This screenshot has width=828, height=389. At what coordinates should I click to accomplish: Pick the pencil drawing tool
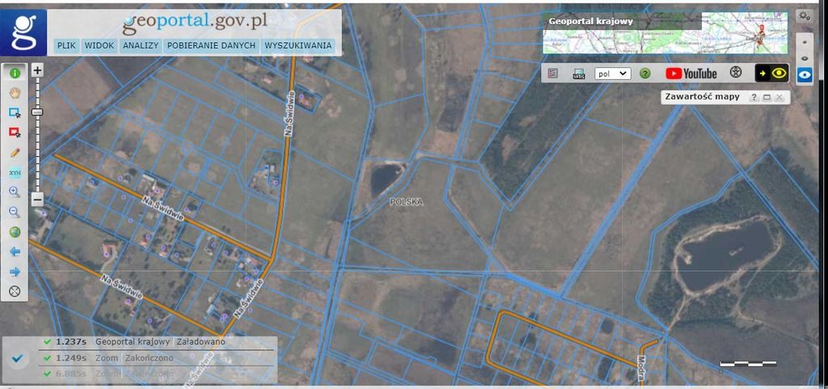click(x=15, y=152)
